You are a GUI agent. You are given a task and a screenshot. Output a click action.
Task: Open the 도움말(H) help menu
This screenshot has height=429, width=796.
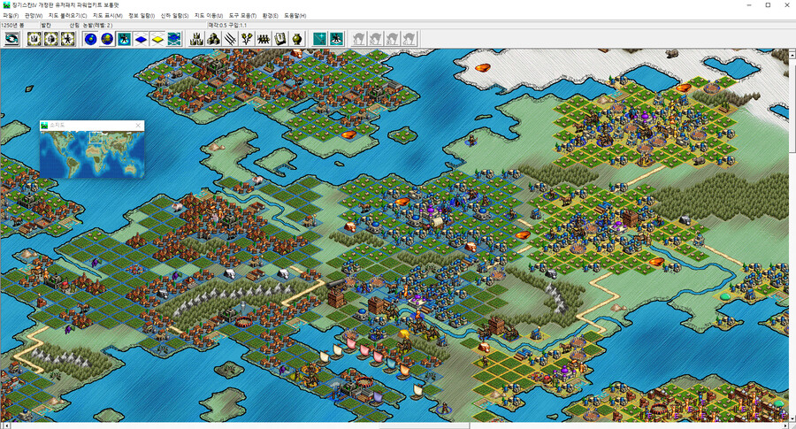point(295,16)
